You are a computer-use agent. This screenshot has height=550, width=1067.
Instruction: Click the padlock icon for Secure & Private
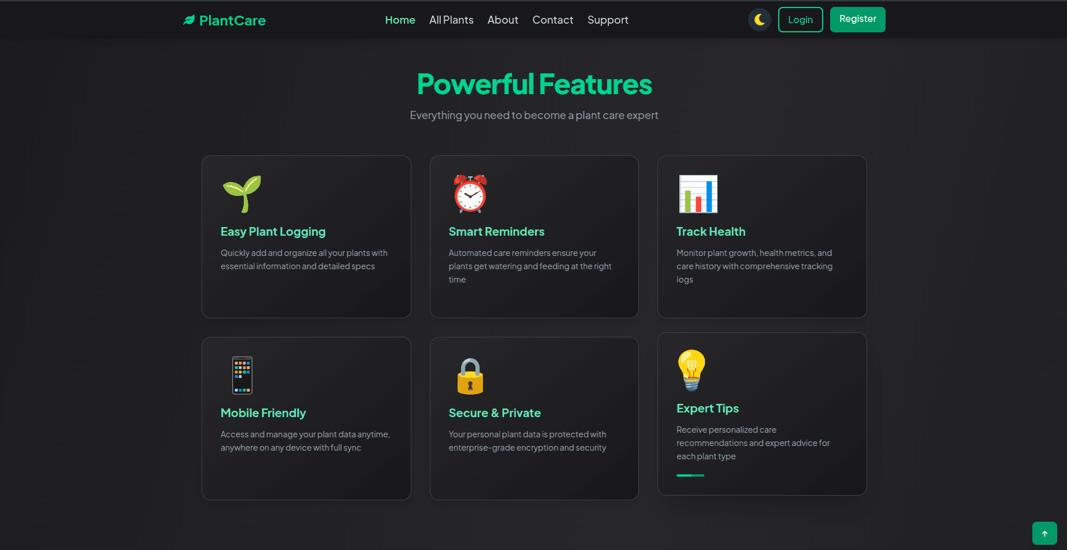470,376
